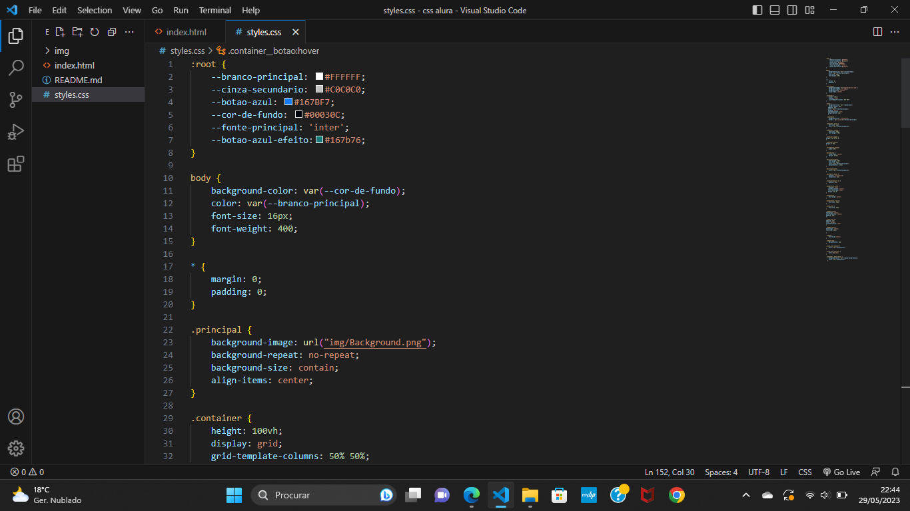
Task: Toggle the secondary sidebar layout button
Action: point(792,10)
